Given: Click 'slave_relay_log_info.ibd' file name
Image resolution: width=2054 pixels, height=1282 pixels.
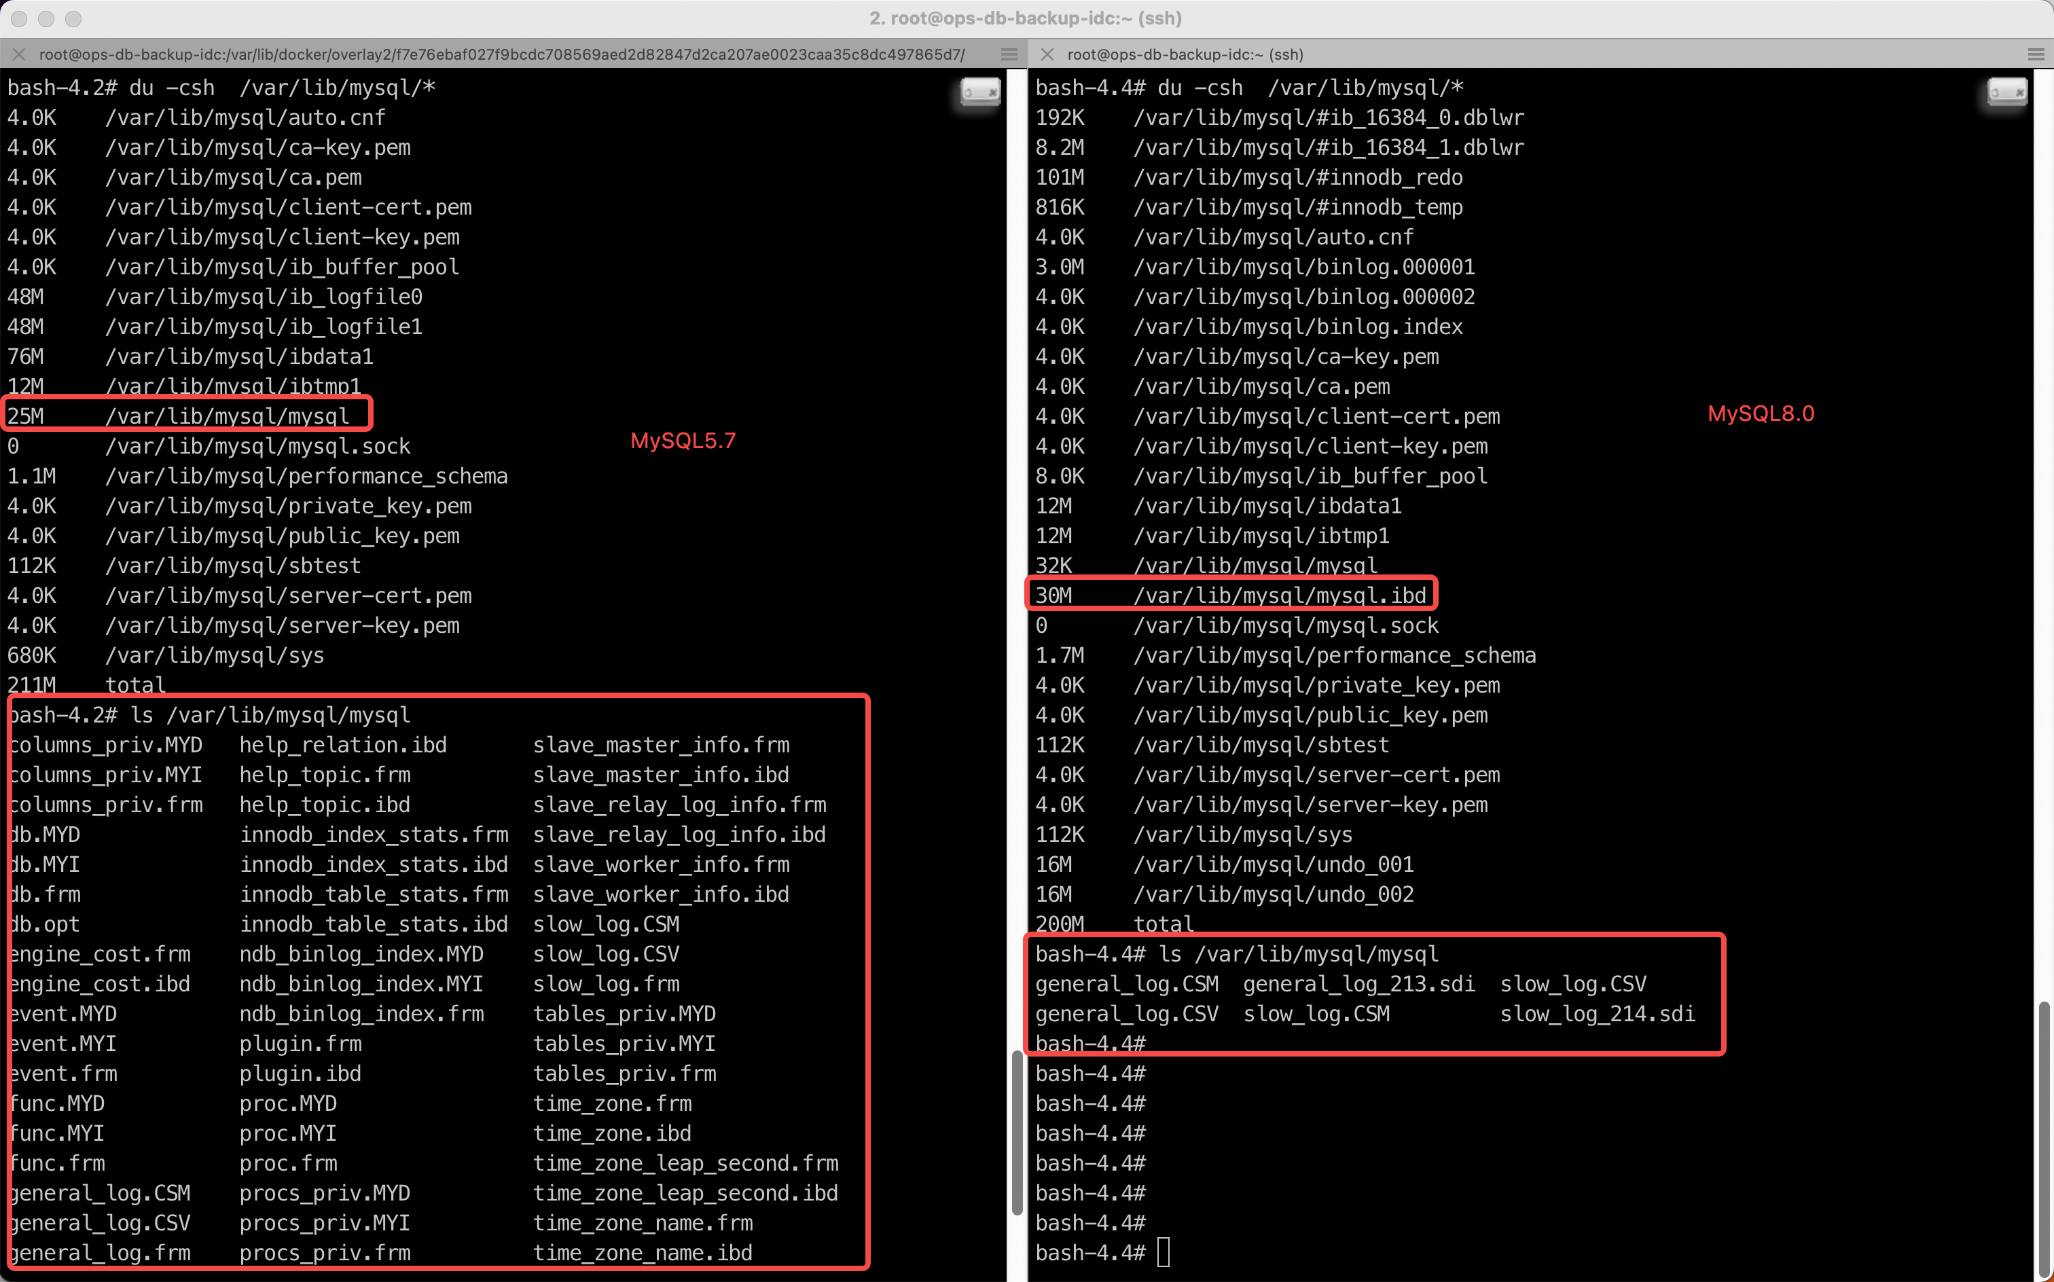Looking at the screenshot, I should 679,835.
